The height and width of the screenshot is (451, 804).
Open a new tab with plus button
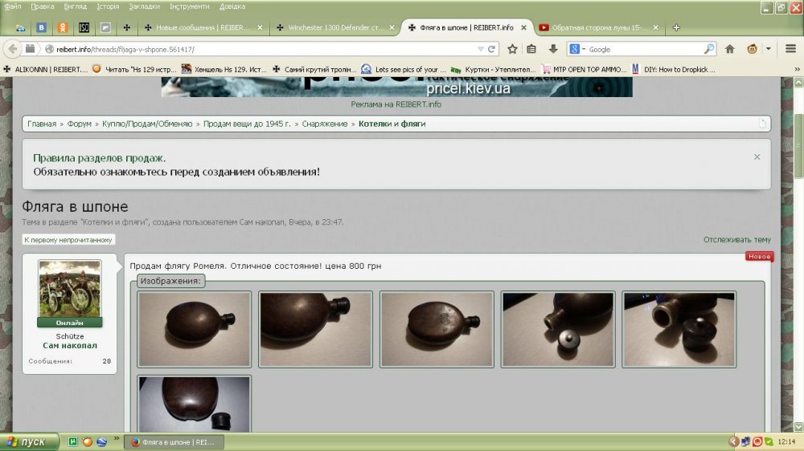click(676, 28)
